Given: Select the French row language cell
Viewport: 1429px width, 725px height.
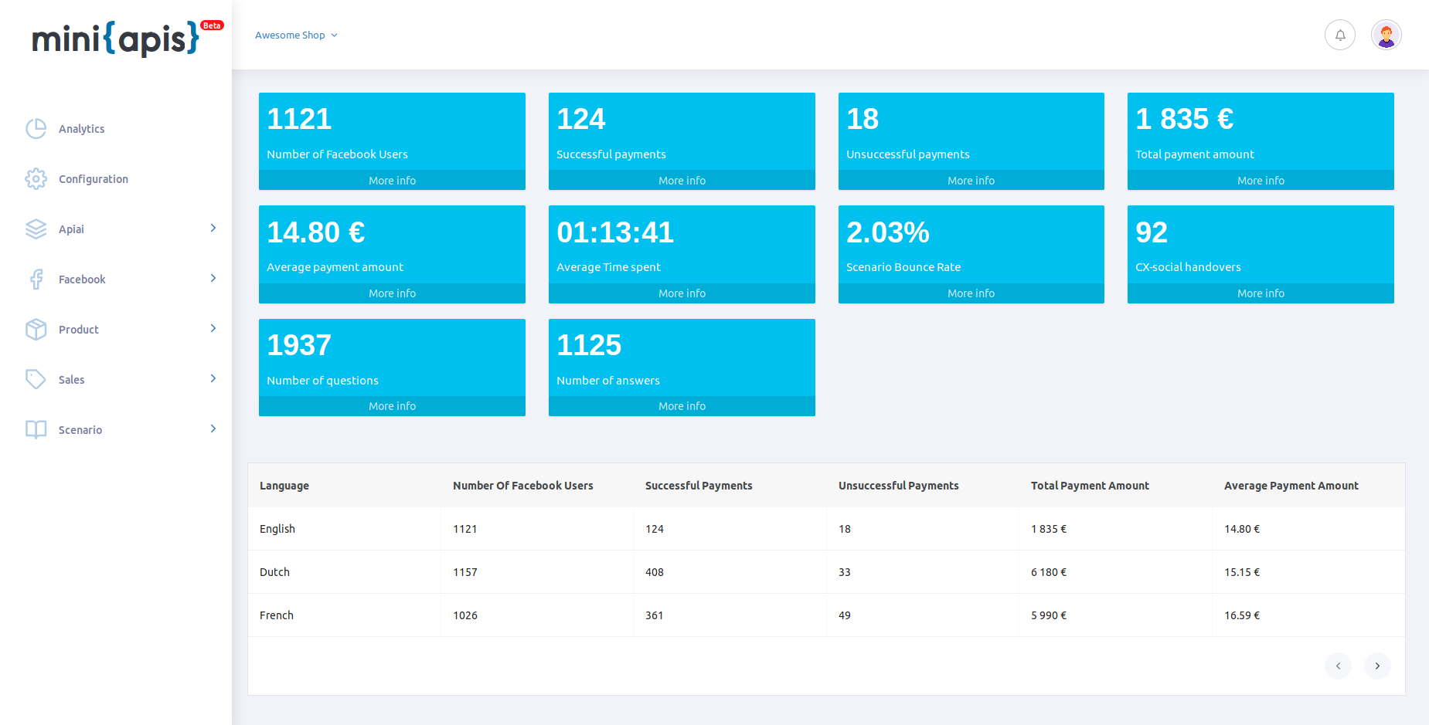Looking at the screenshot, I should tap(345, 615).
